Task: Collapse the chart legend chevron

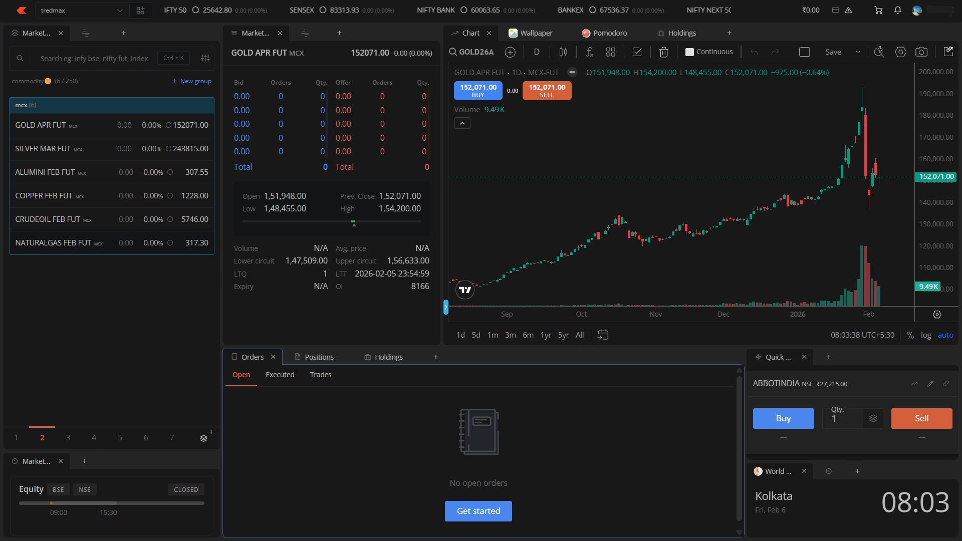Action: pyautogui.click(x=462, y=123)
